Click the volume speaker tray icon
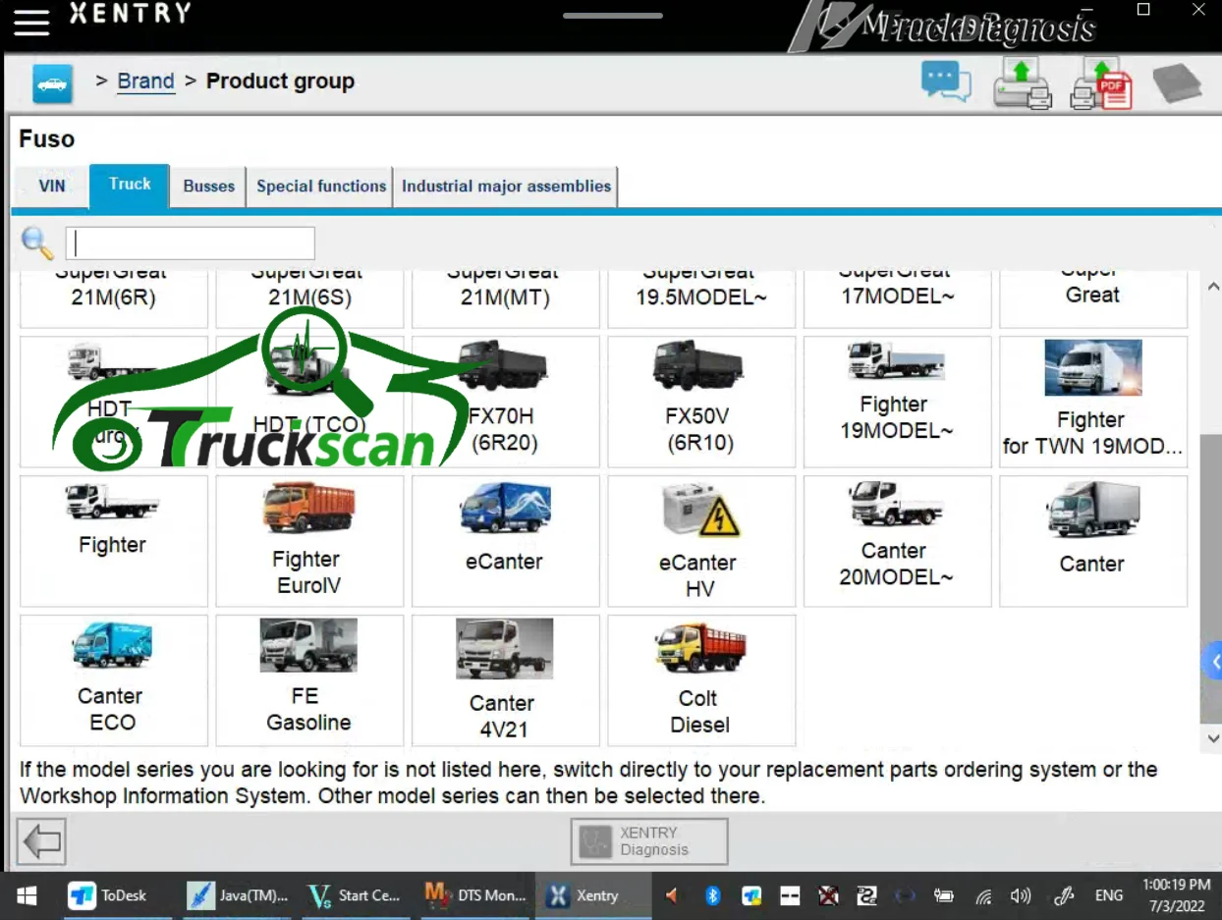This screenshot has width=1222, height=920. coord(1022,895)
